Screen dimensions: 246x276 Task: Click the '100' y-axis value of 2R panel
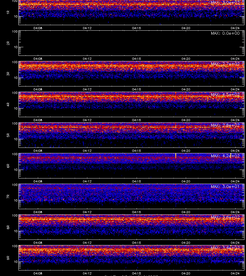tap(15, 32)
